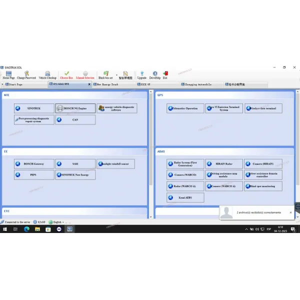This screenshot has height=300, width=300.
Task: Click the Kemi AEBS button
Action: [x=185, y=197]
